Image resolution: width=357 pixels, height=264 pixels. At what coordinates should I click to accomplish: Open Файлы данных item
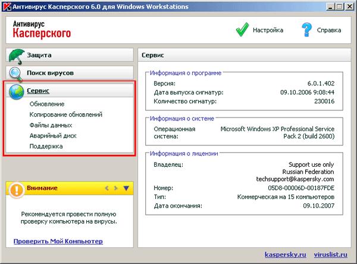51,125
